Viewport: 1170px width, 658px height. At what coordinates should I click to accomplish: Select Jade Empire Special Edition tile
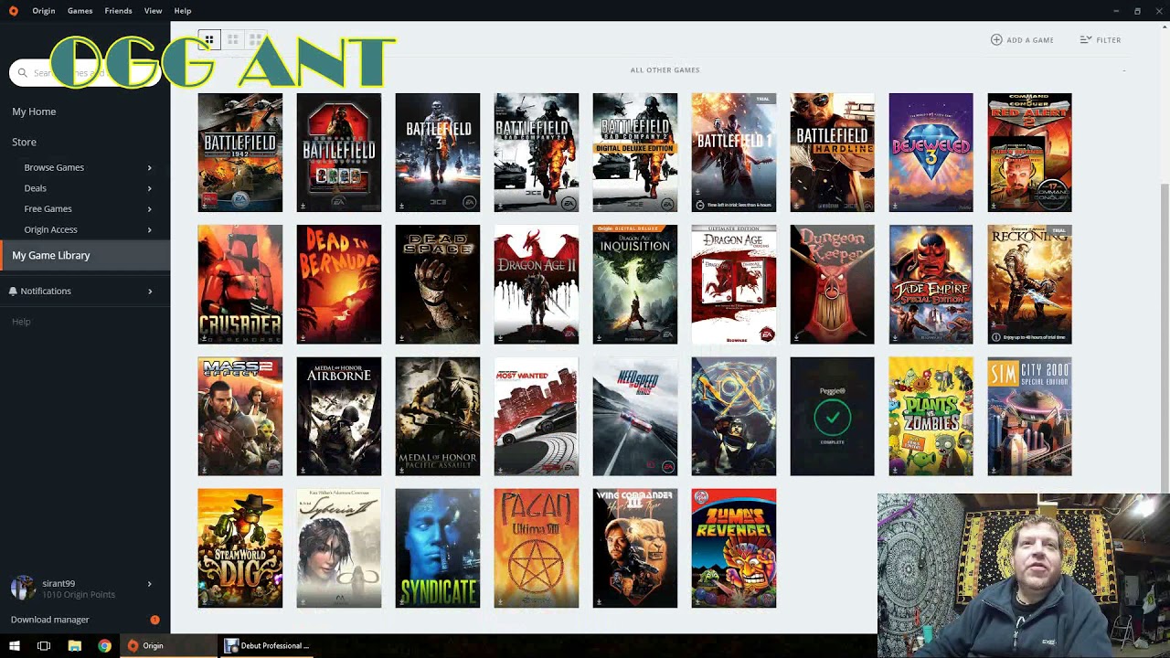(931, 284)
